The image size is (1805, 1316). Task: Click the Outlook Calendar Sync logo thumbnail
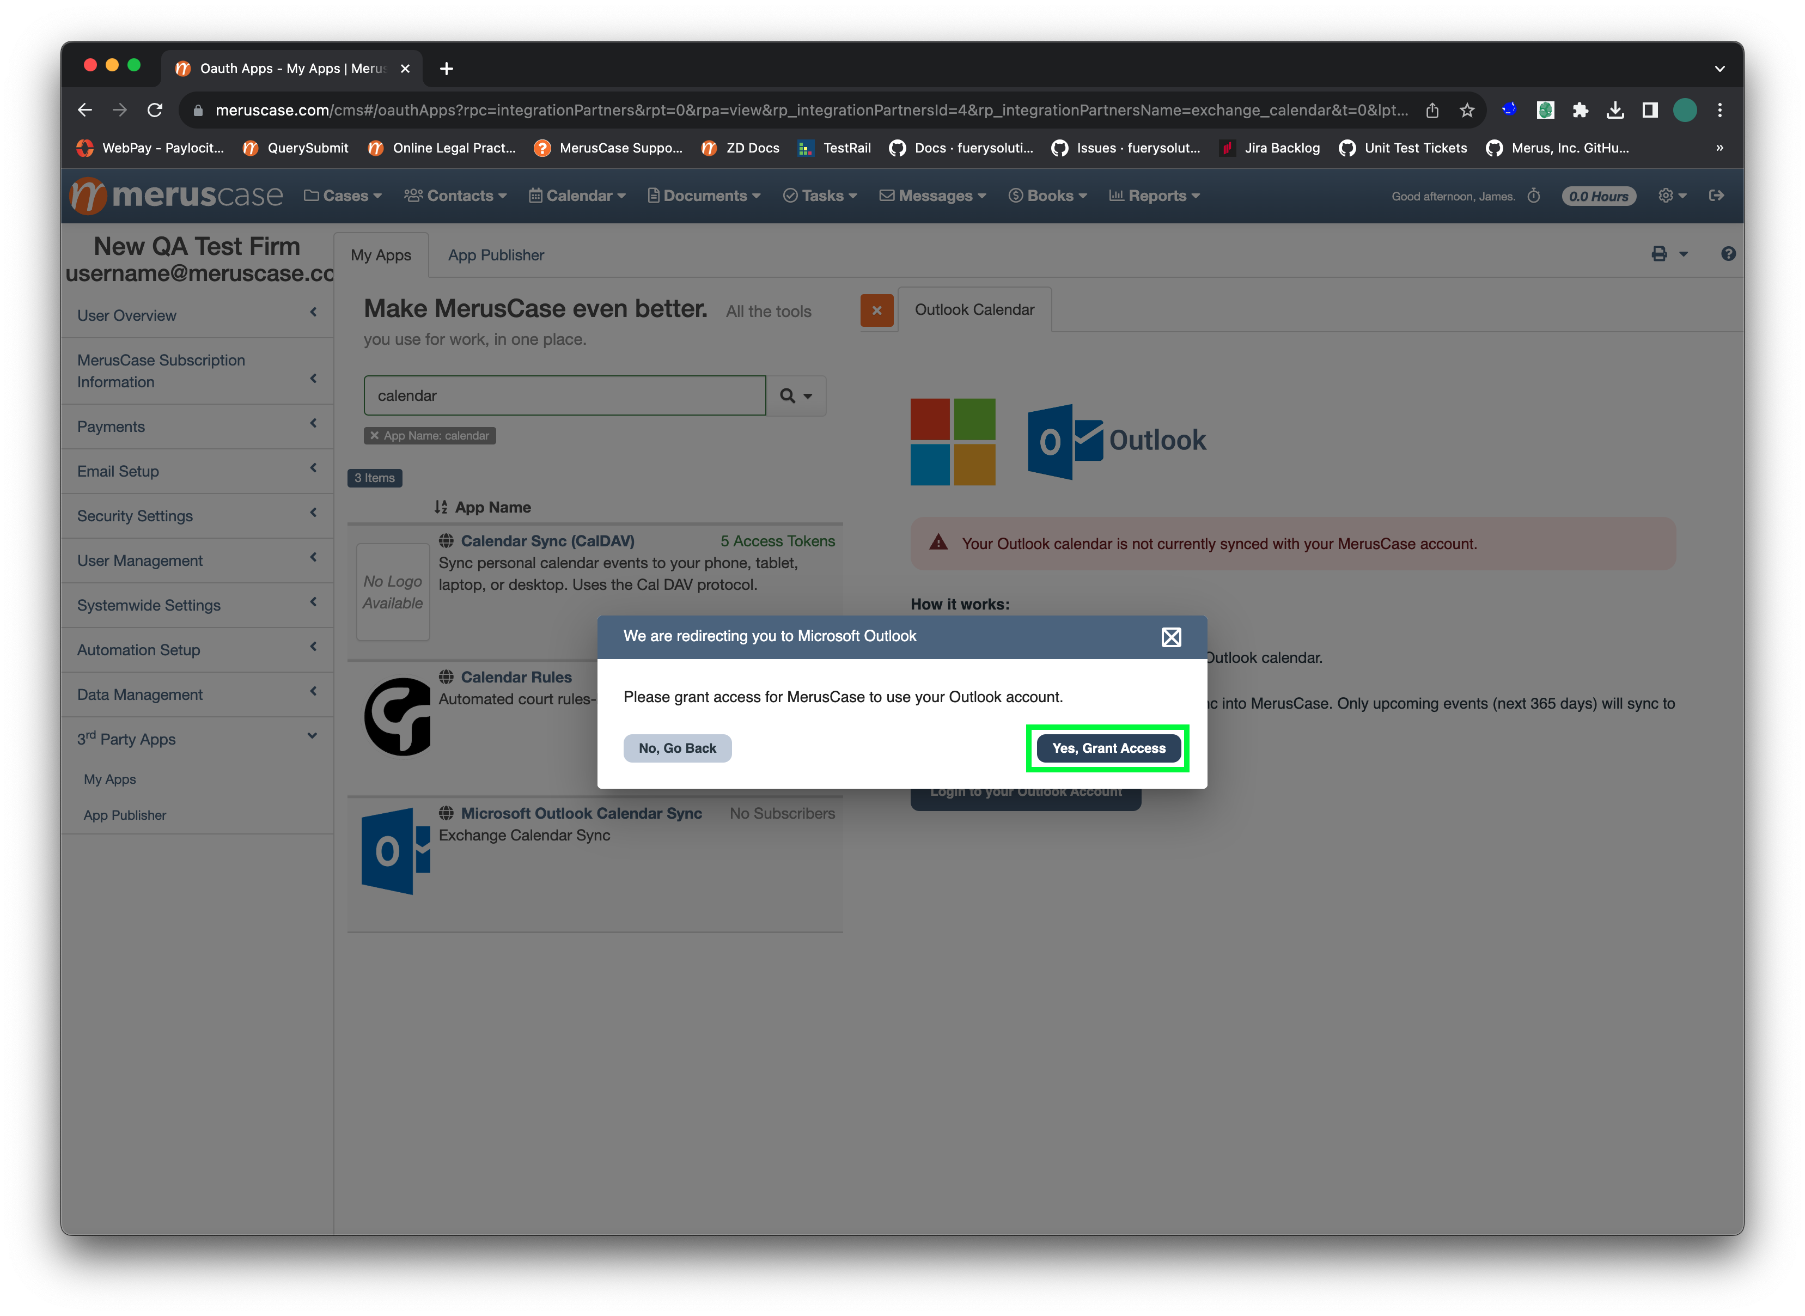tap(395, 851)
